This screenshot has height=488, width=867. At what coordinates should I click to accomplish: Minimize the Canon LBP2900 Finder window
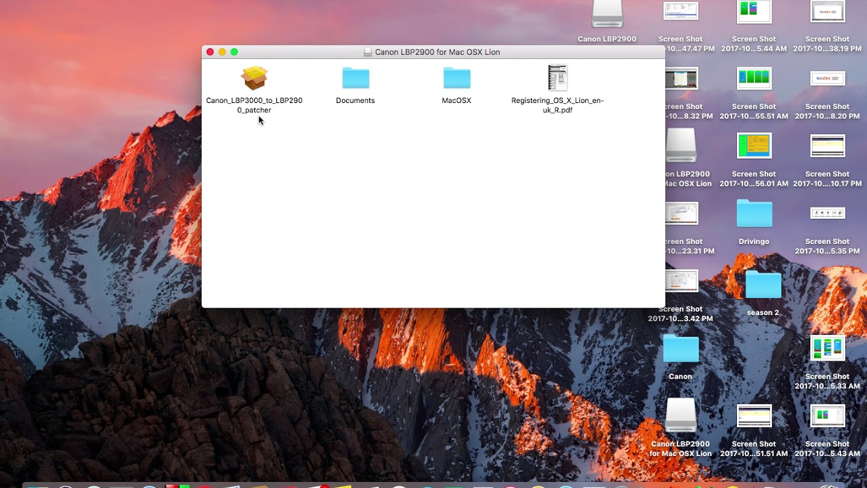(222, 52)
